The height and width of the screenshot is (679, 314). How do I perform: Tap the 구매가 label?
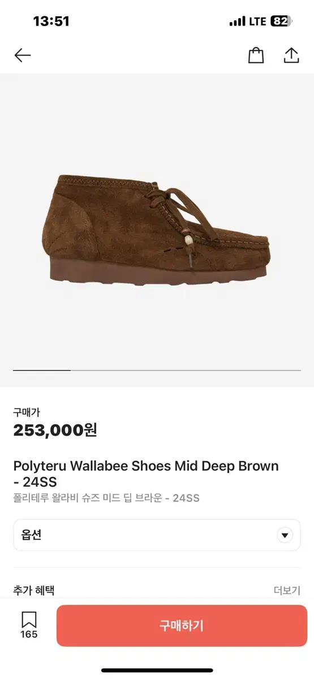point(27,412)
